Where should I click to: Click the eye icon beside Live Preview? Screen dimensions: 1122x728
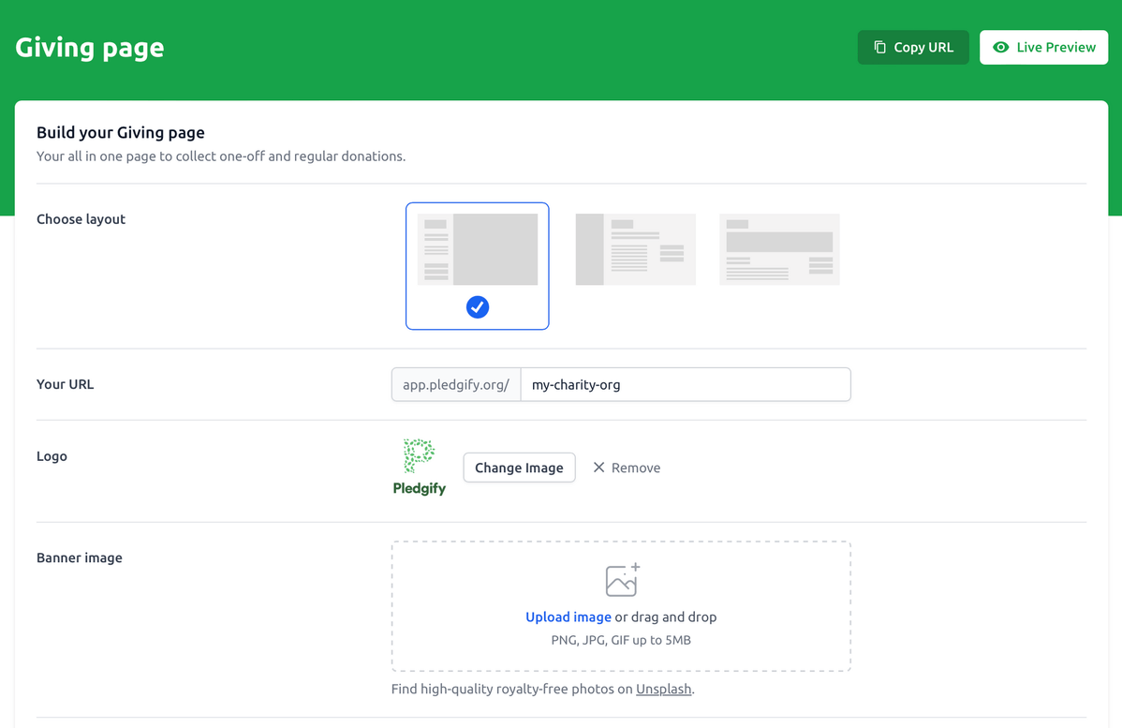[x=1000, y=47]
